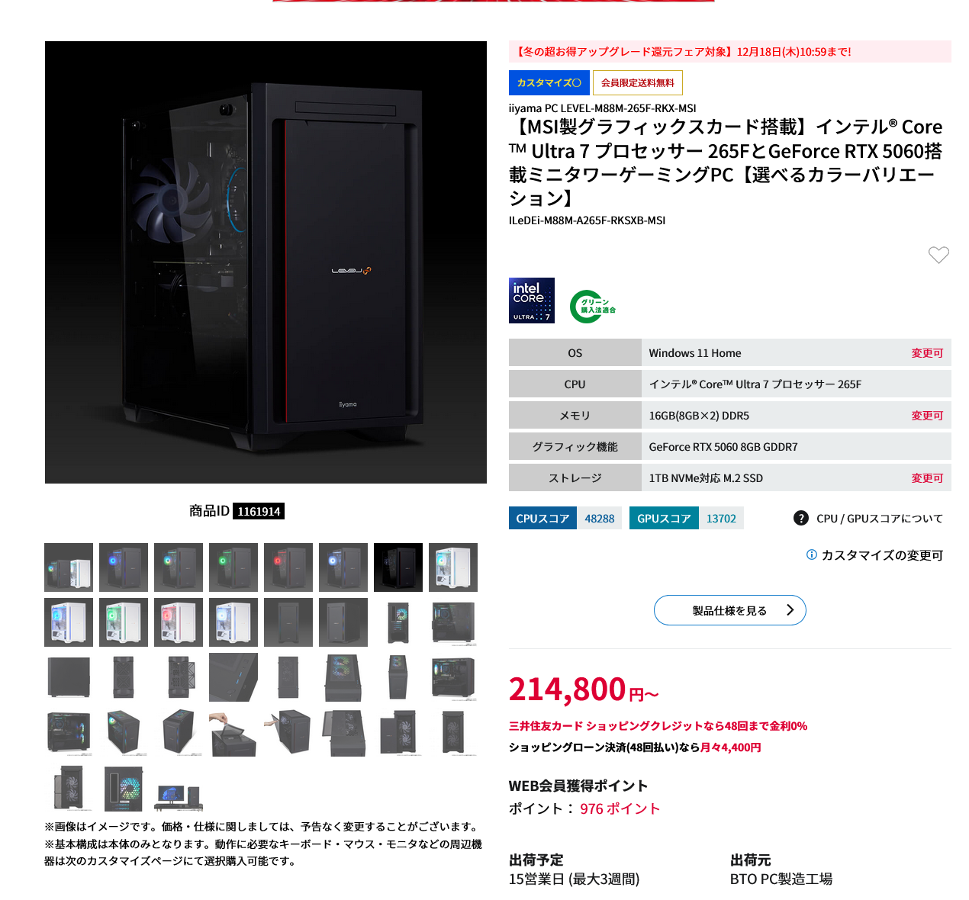The width and height of the screenshot is (969, 900).
Task: Open the 冬の超お得アップグレード還元フェア banner
Action: click(730, 52)
